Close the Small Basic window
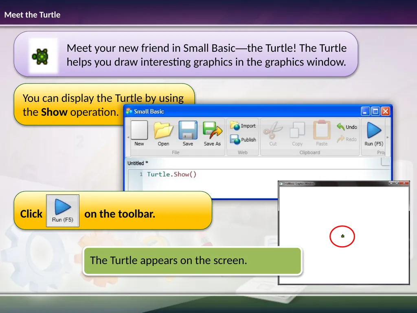Viewport: 417px width, 313px height. [x=386, y=111]
